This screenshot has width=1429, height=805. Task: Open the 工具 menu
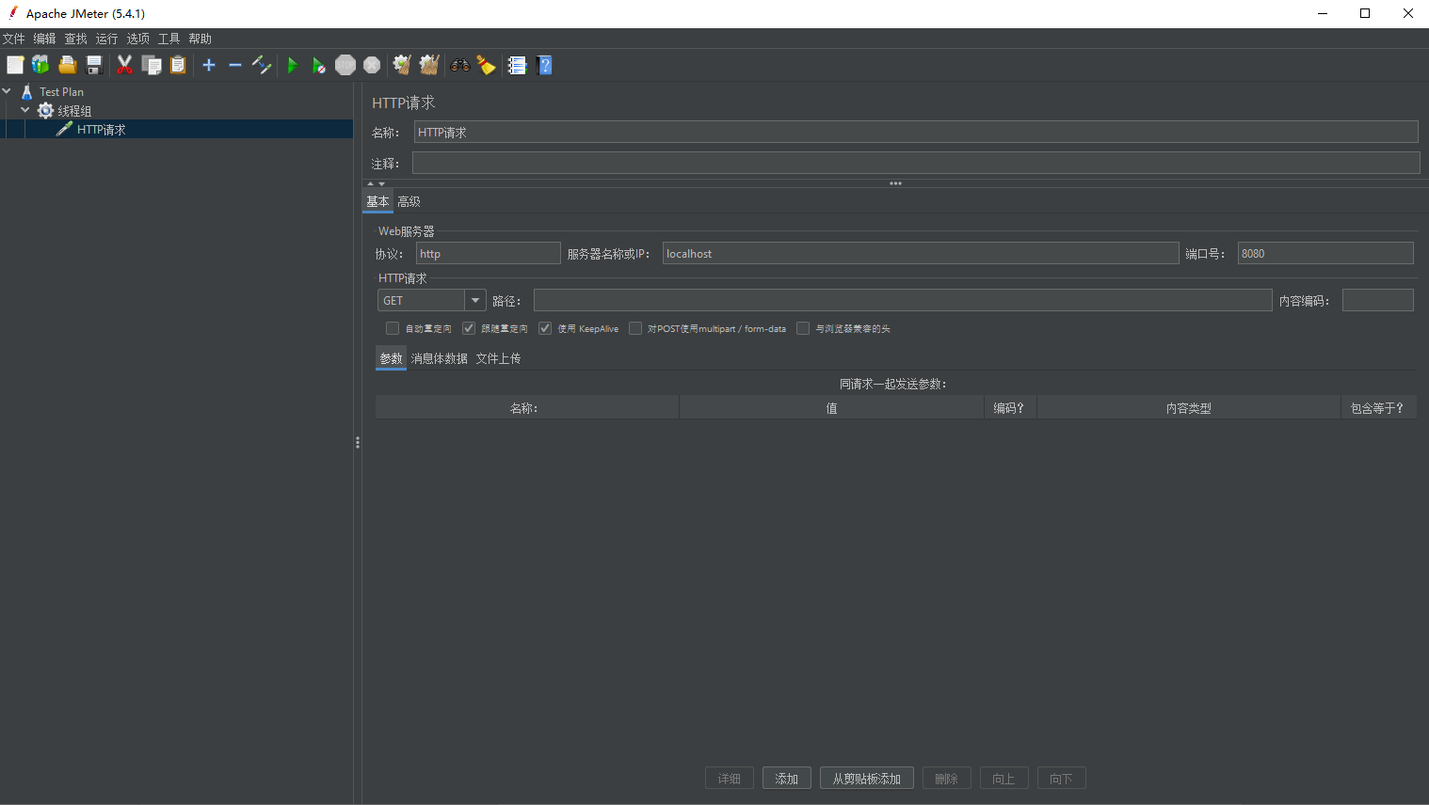pyautogui.click(x=169, y=39)
